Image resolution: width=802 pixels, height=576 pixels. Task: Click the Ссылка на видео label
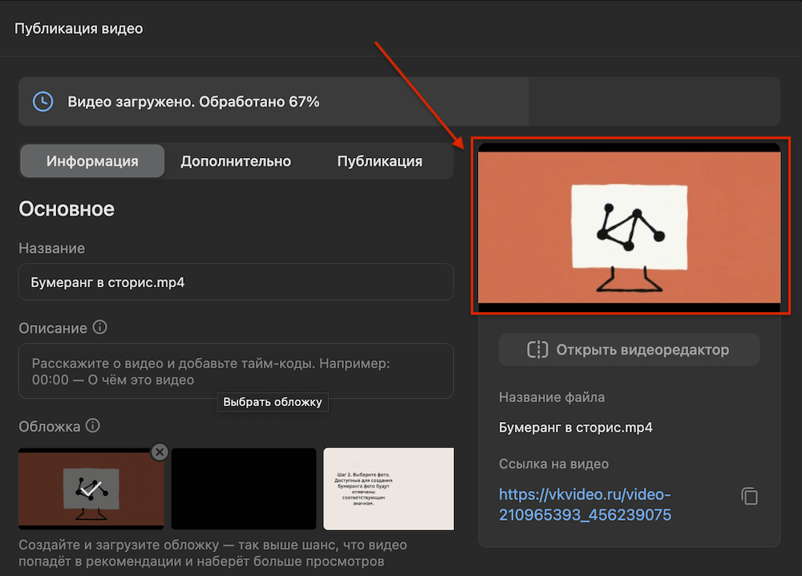553,464
